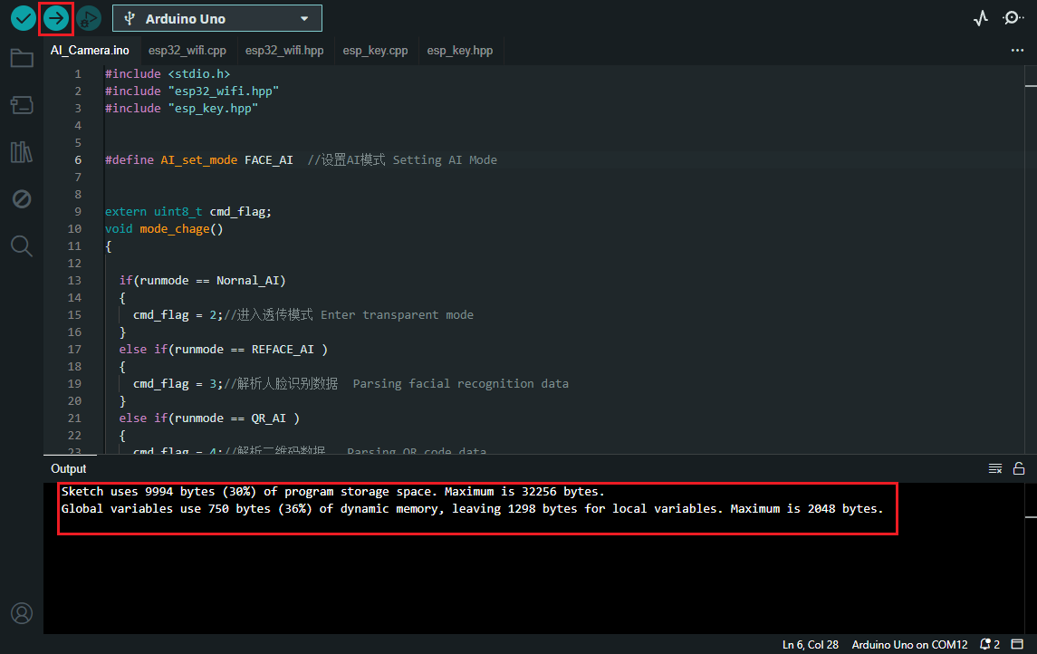Select the esp_key.cpp tab

click(x=375, y=50)
